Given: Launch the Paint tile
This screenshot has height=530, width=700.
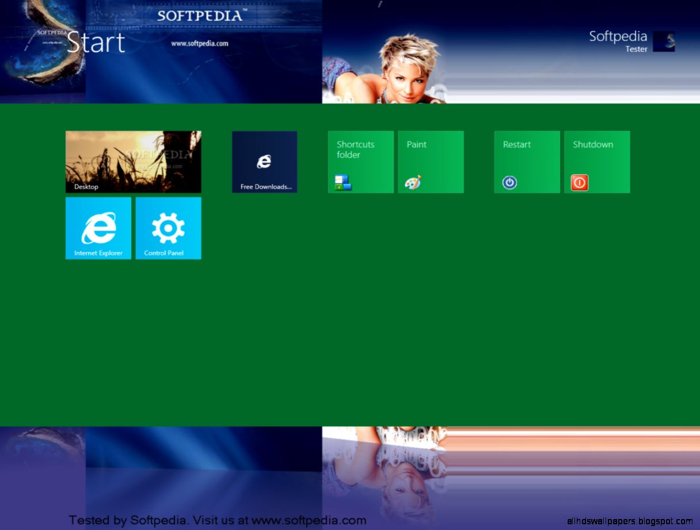Looking at the screenshot, I should 431,162.
